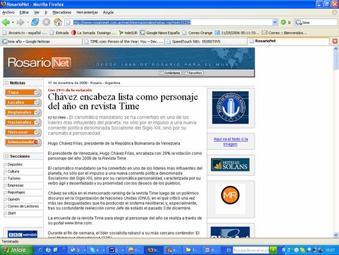The height and width of the screenshot is (255, 339).
Task: Click the taskbar desktop search field
Action: pos(251,250)
